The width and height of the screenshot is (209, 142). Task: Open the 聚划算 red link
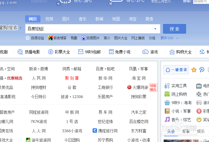[72, 78]
